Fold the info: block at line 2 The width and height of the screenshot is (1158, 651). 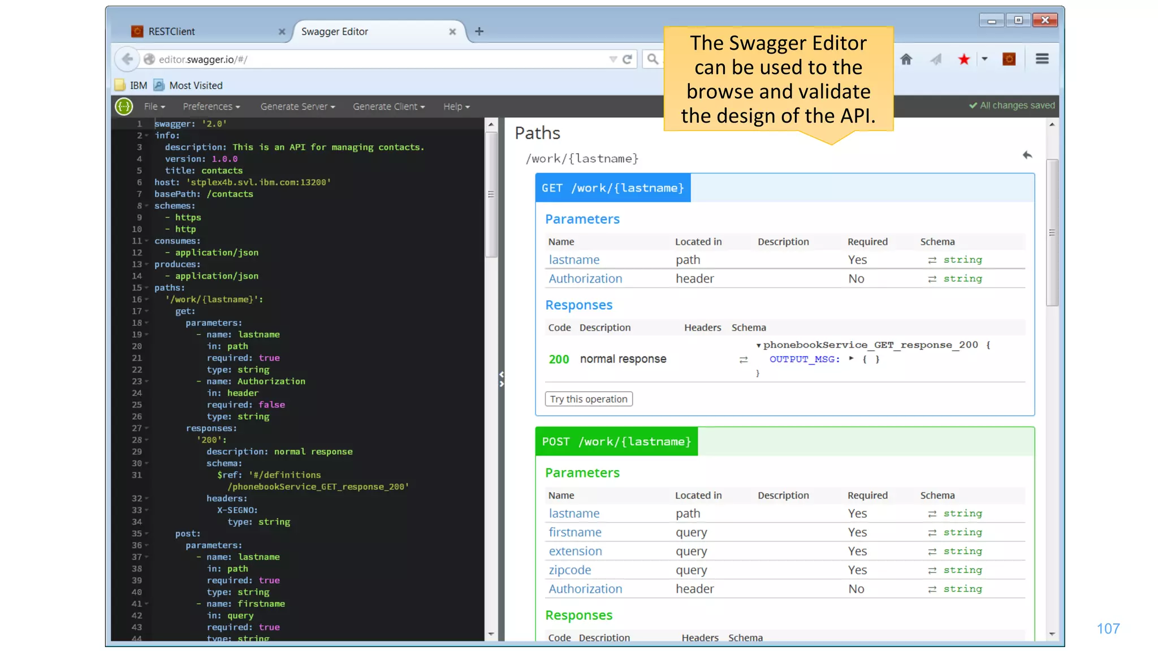(147, 136)
